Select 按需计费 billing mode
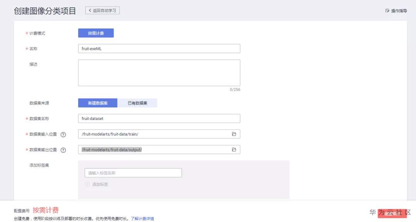The image size is (416, 222). tap(96, 33)
